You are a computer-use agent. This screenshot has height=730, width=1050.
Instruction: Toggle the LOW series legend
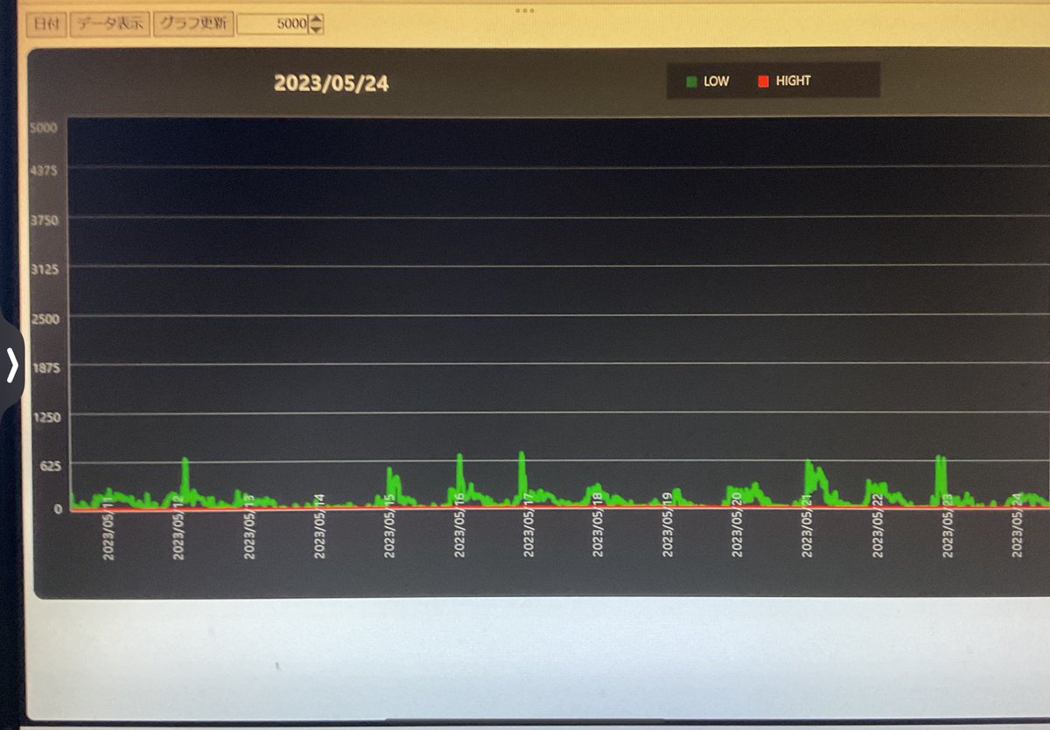coord(707,81)
